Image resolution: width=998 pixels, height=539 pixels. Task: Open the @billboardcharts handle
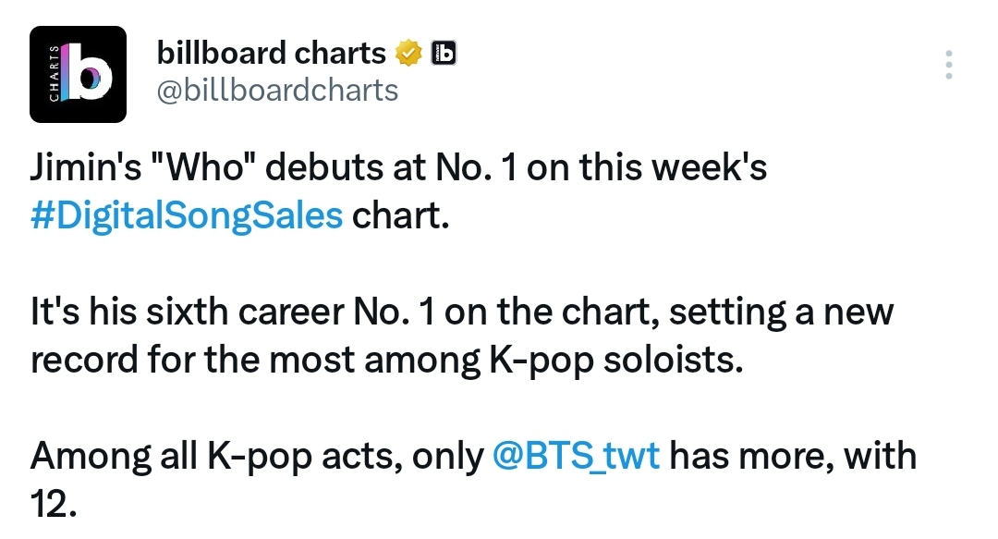[277, 91]
